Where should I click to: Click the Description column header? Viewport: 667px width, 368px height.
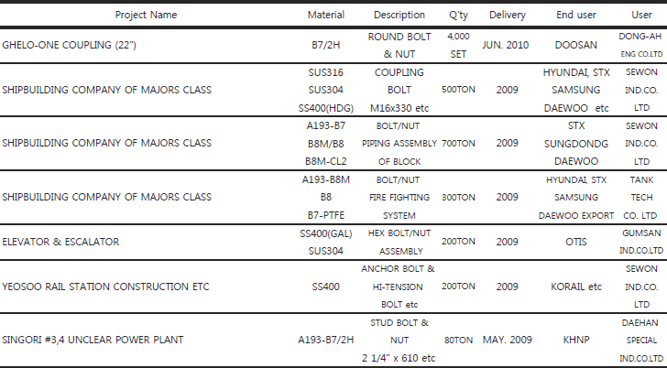tap(399, 15)
